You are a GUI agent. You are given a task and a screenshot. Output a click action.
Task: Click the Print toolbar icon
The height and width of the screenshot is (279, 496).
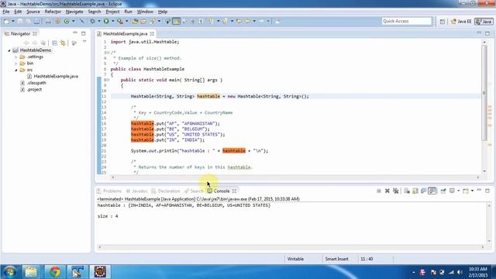tap(37, 22)
